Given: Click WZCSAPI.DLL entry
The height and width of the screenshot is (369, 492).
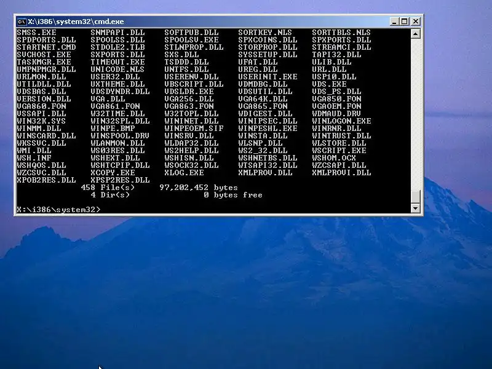Looking at the screenshot, I should pyautogui.click(x=339, y=165).
